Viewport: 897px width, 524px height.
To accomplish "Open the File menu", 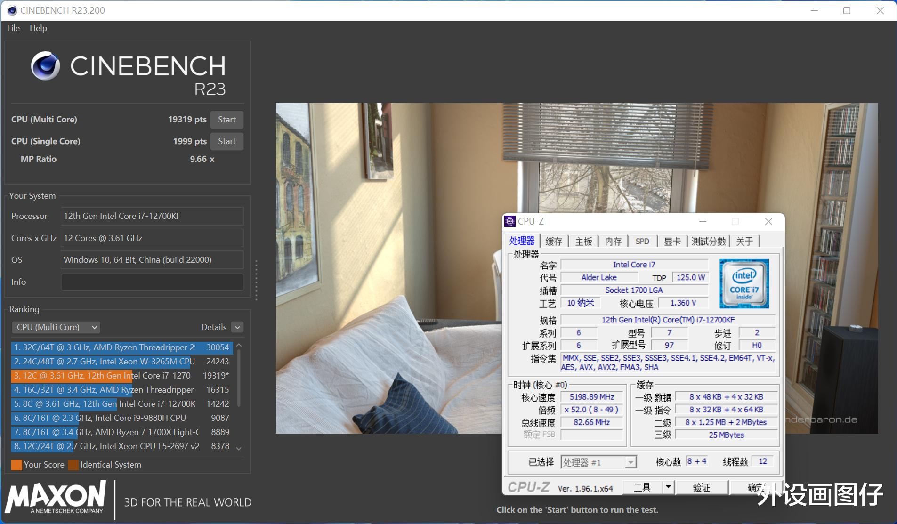I will tap(13, 28).
